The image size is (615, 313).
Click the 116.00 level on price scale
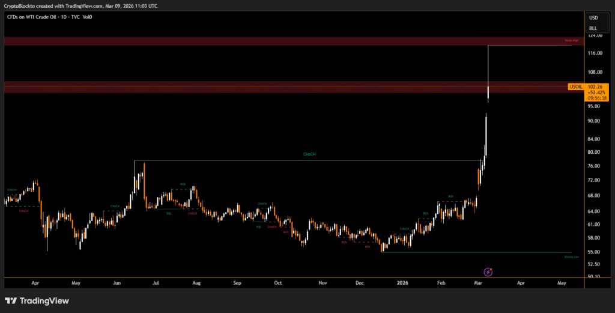click(596, 53)
